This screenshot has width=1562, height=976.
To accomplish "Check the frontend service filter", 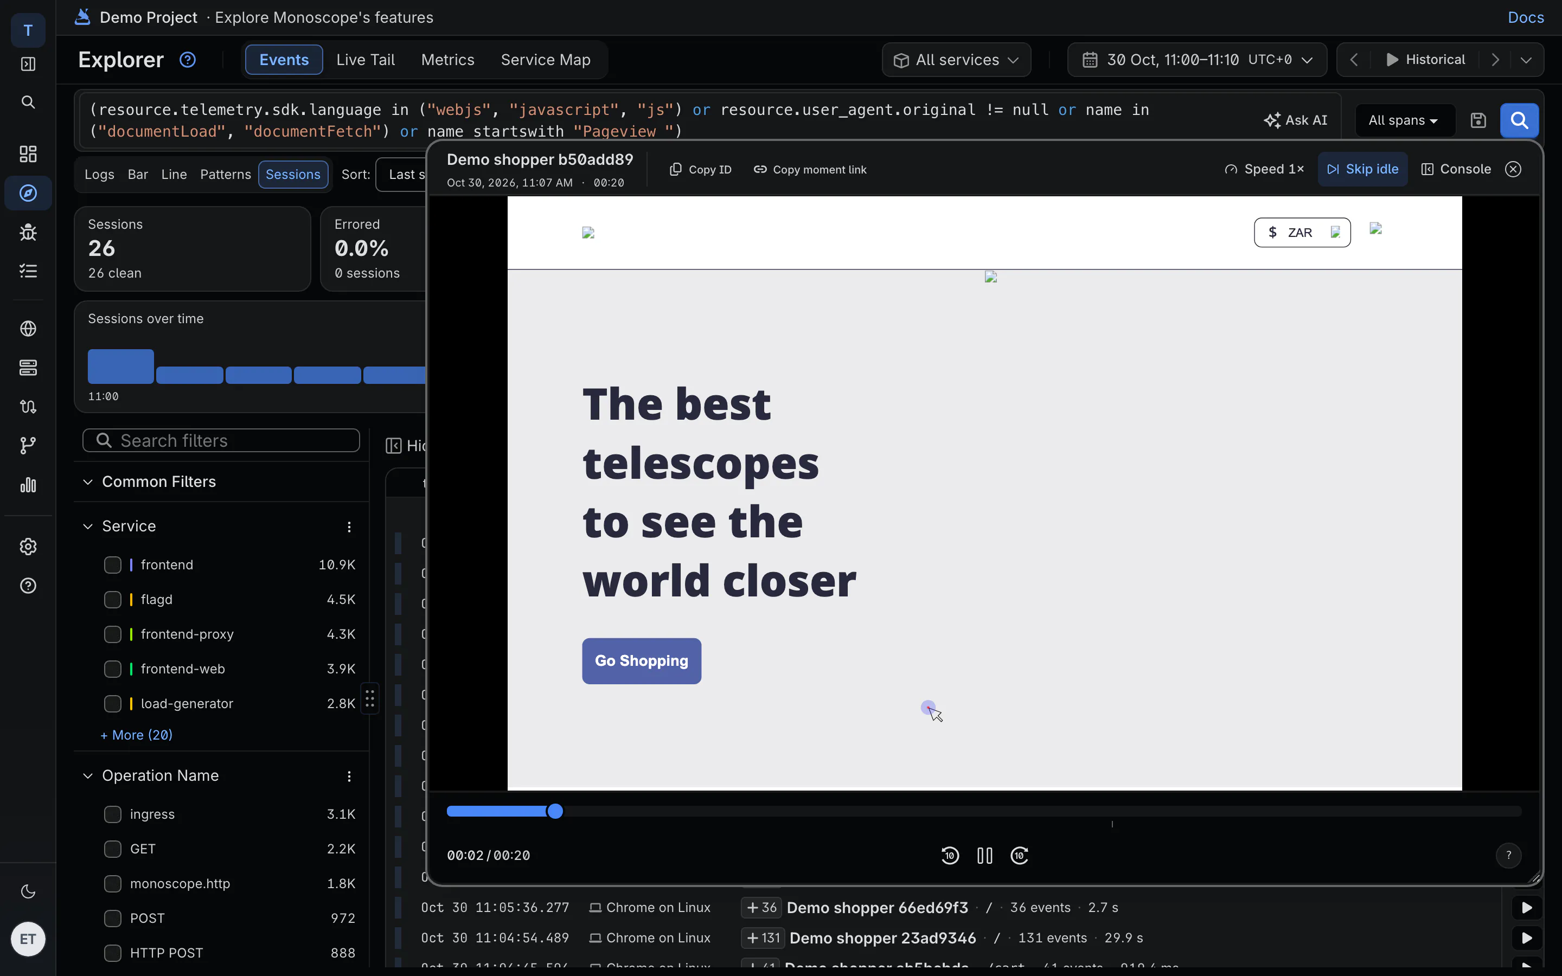I will click(112, 565).
